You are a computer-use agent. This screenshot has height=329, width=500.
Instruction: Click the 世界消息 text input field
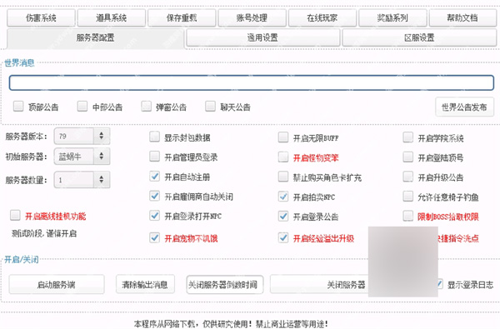[x=252, y=83]
